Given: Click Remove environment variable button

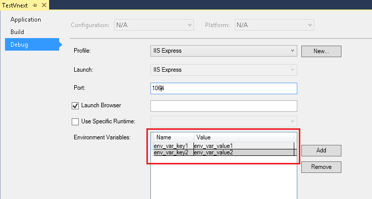Looking at the screenshot, I should pyautogui.click(x=321, y=167).
